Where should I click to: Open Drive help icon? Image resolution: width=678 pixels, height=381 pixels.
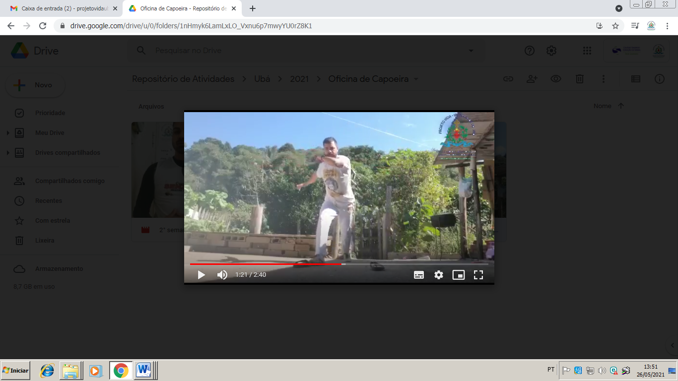click(530, 51)
